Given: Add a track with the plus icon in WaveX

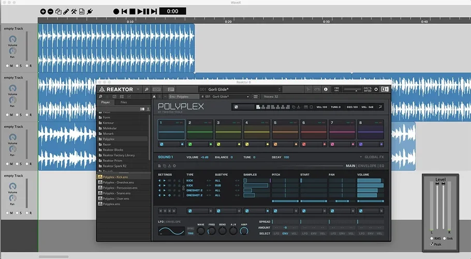Looking at the screenshot, I should 43,11.
